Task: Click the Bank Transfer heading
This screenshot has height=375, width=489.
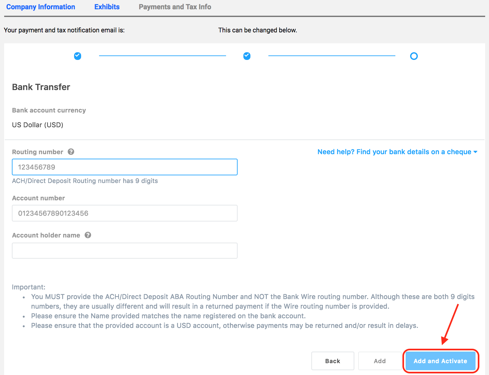Action: tap(41, 87)
